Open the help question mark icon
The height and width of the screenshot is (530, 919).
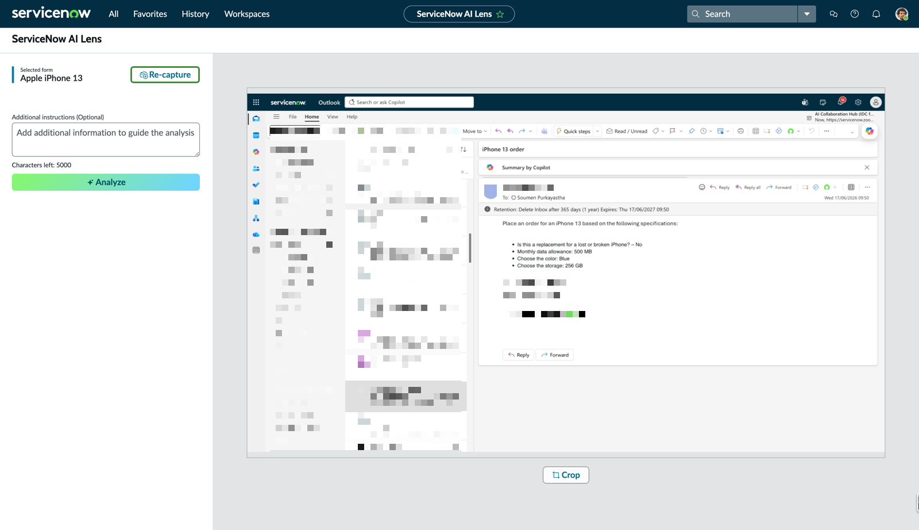855,14
